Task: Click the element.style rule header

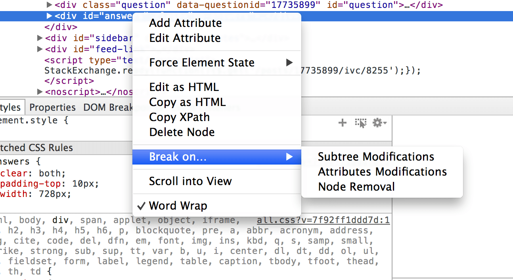Action: [x=34, y=120]
